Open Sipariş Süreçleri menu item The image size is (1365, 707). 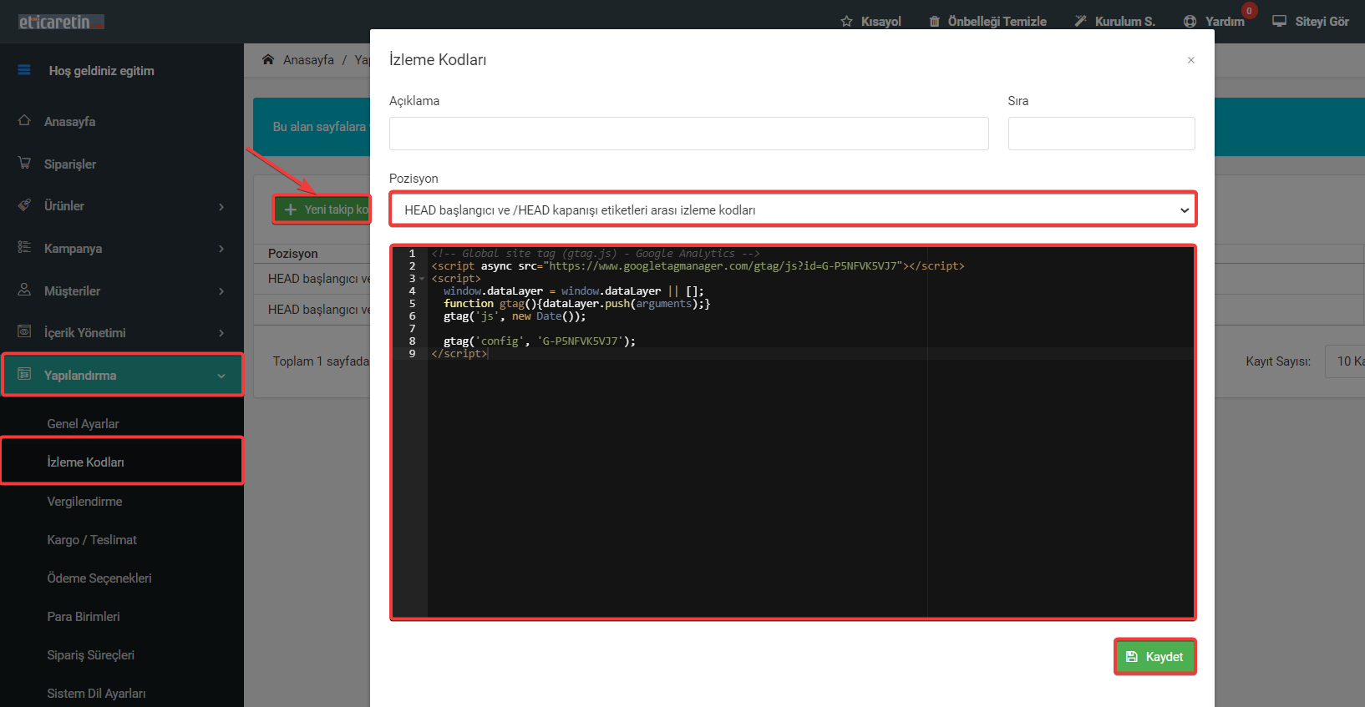[90, 655]
